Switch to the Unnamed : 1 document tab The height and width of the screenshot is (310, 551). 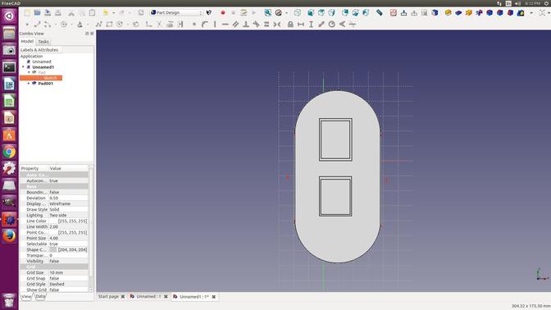point(148,296)
